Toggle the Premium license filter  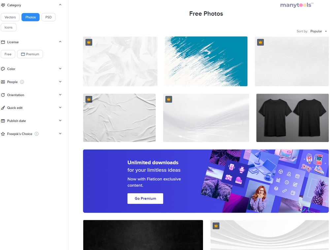click(x=30, y=54)
